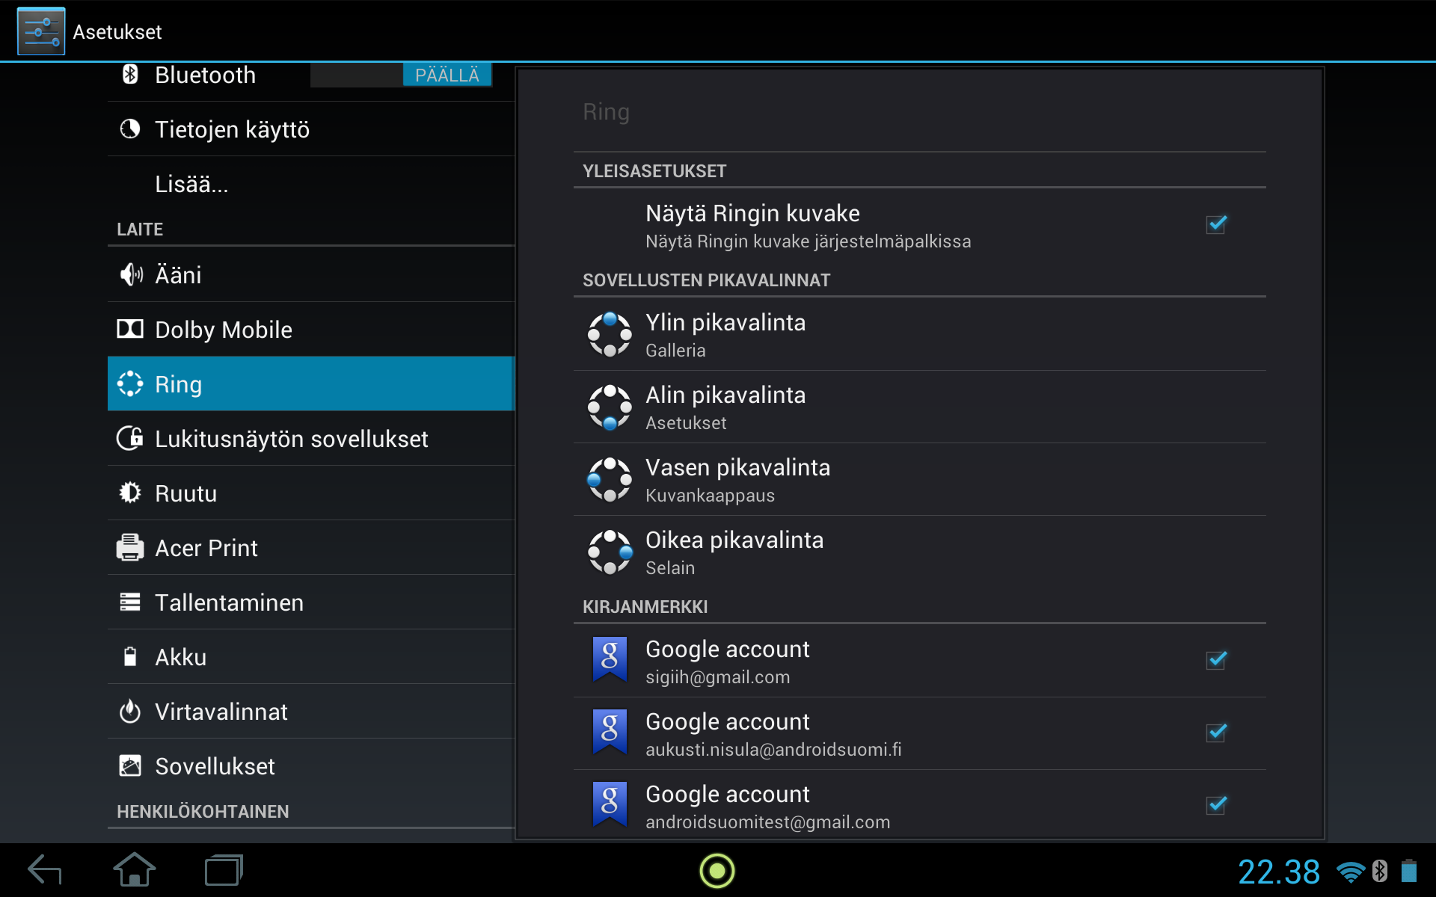Open Lukitusnäytön sovellukset settings
The height and width of the screenshot is (897, 1436).
(311, 438)
